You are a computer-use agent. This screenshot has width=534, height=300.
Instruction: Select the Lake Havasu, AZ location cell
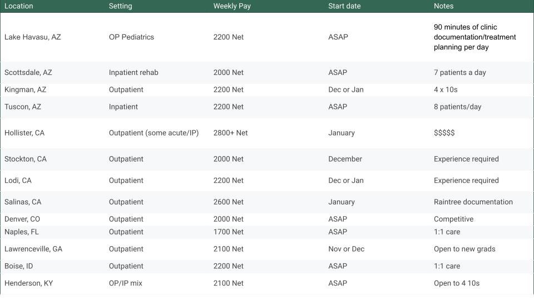(x=33, y=37)
